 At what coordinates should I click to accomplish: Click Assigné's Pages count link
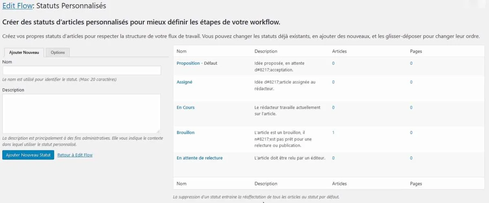[x=411, y=82]
